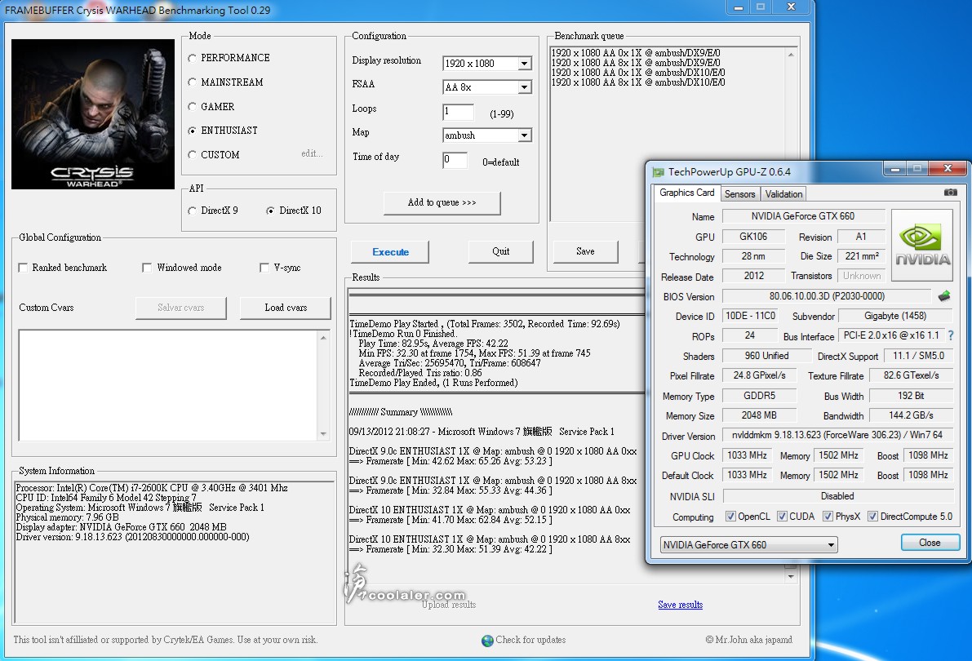Viewport: 972px width, 661px height.
Task: Click the Save button under Benchmark queue
Action: 585,251
